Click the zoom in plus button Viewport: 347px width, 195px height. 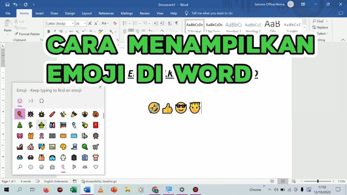click(333, 181)
